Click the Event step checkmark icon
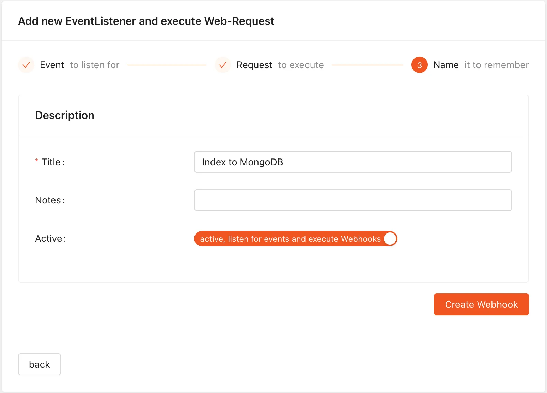 26,65
